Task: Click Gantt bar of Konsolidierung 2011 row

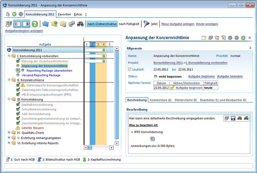Action: [x=95, y=50]
